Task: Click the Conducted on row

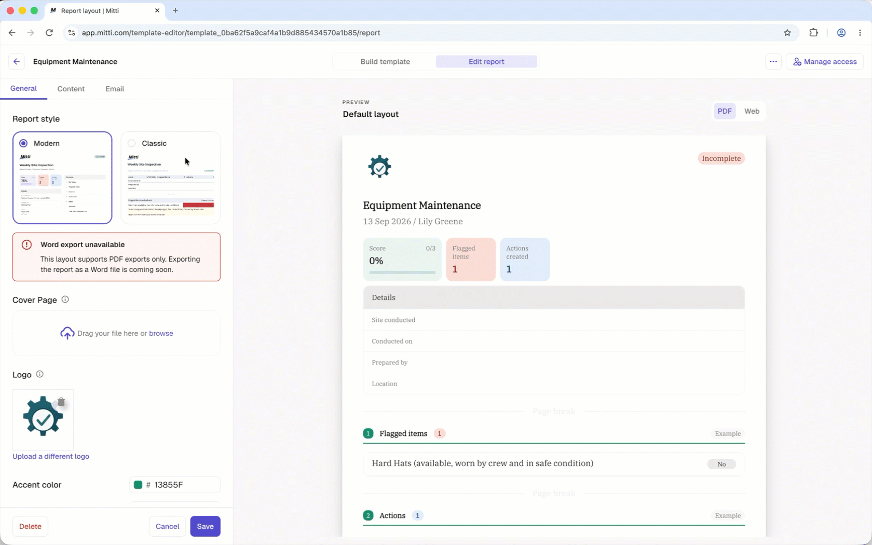Action: 554,341
